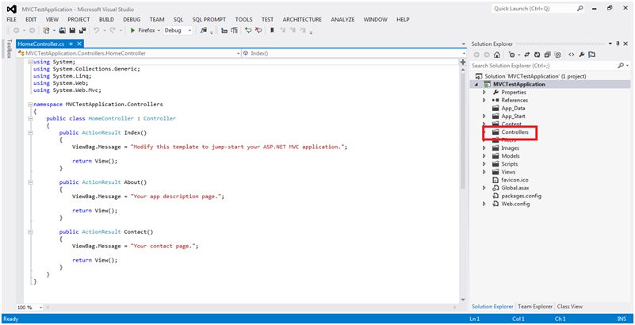Image resolution: width=635 pixels, height=325 pixels.
Task: Click the code editor vertical scrollbar
Action: point(463,129)
